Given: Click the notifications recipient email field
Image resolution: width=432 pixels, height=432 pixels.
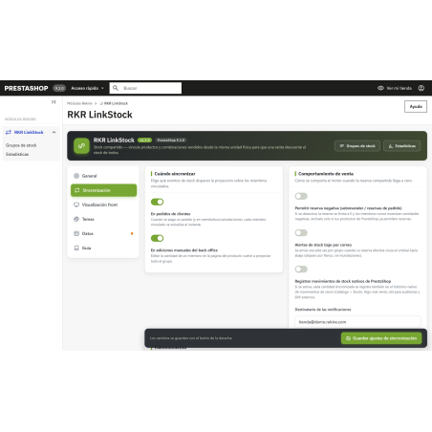Looking at the screenshot, I should click(357, 322).
